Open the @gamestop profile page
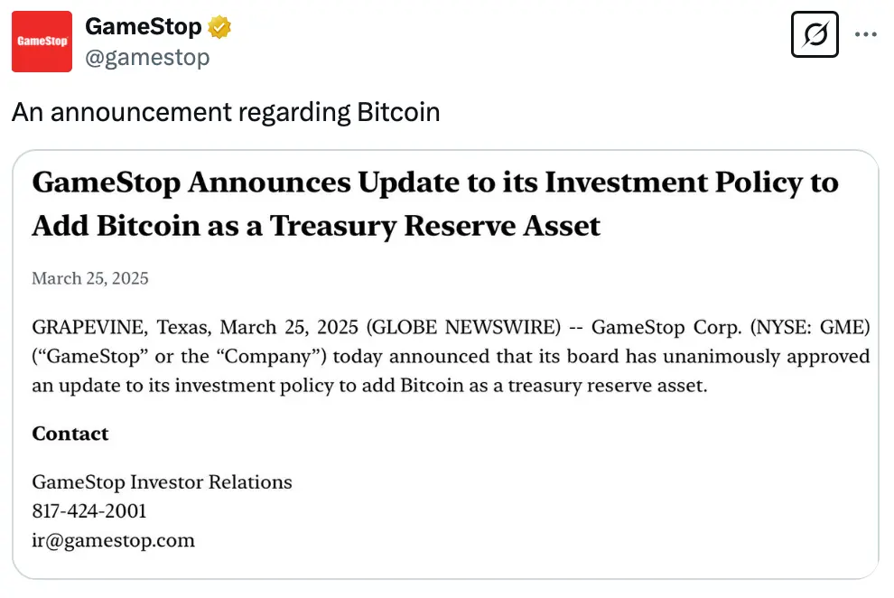Viewport: 894px width, 598px height. pos(146,57)
